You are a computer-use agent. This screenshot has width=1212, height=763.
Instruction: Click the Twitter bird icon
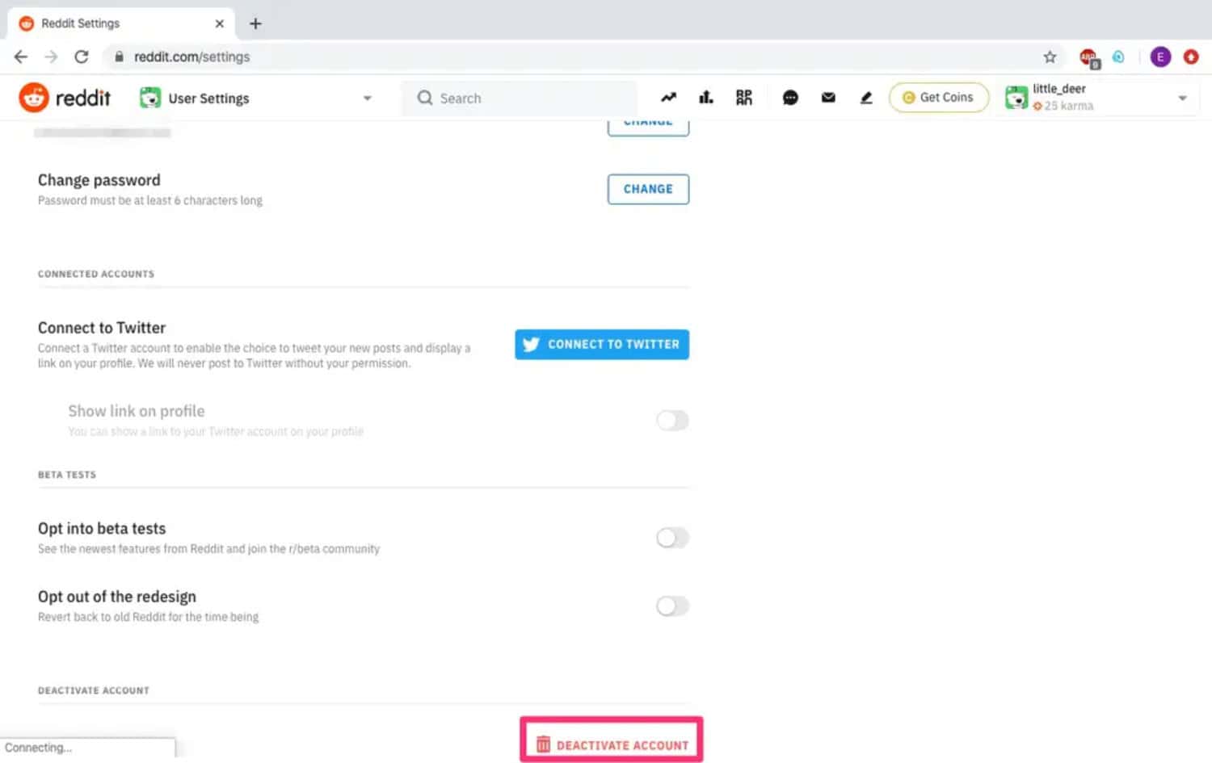coord(531,344)
